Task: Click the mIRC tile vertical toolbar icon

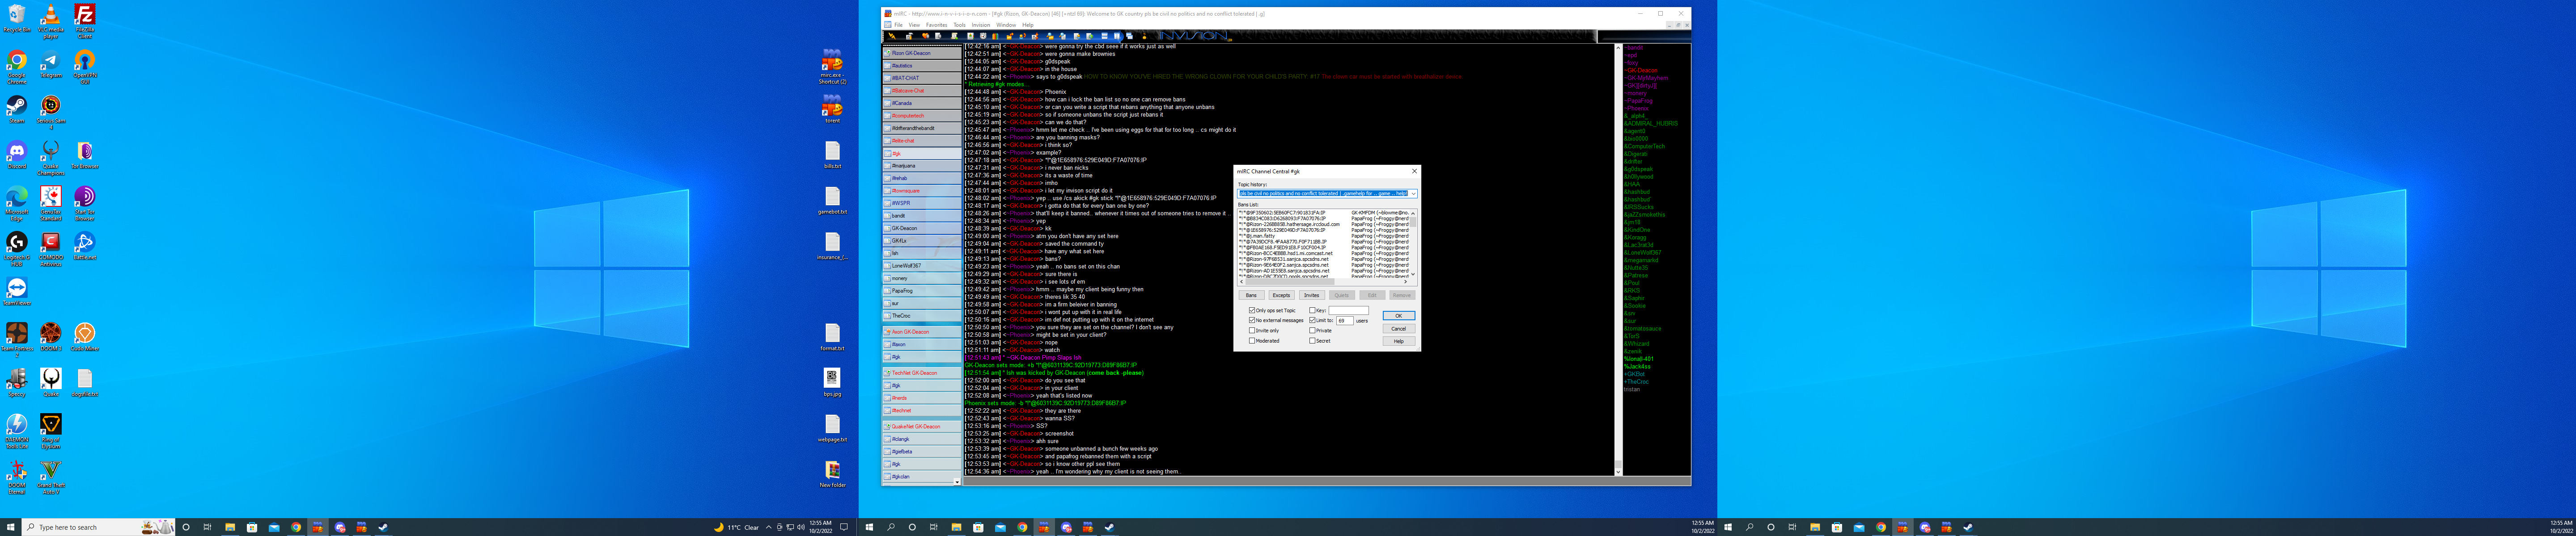Action: [1117, 36]
